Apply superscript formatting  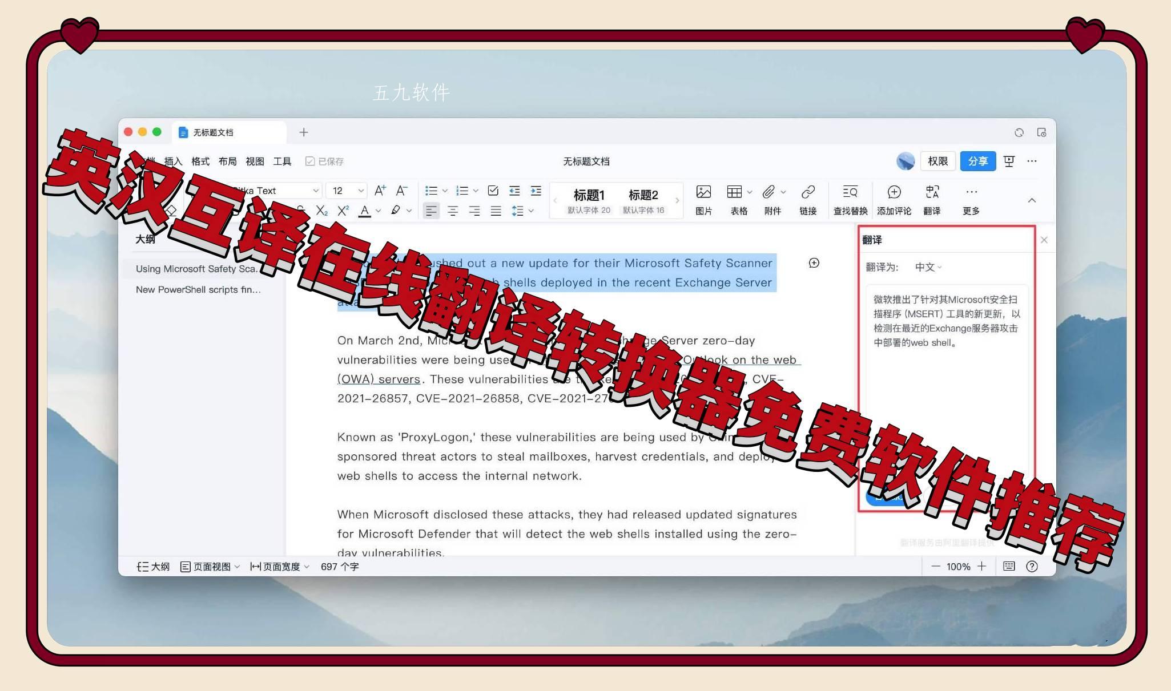(343, 211)
